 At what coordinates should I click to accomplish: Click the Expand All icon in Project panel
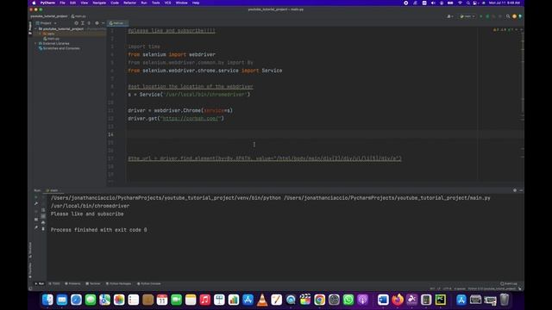[x=83, y=23]
